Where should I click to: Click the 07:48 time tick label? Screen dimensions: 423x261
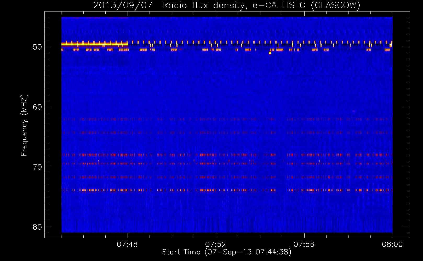(x=127, y=245)
